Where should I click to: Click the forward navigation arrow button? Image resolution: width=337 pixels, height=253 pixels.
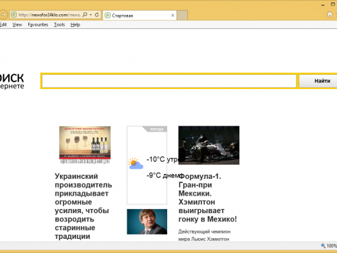point(3,15)
